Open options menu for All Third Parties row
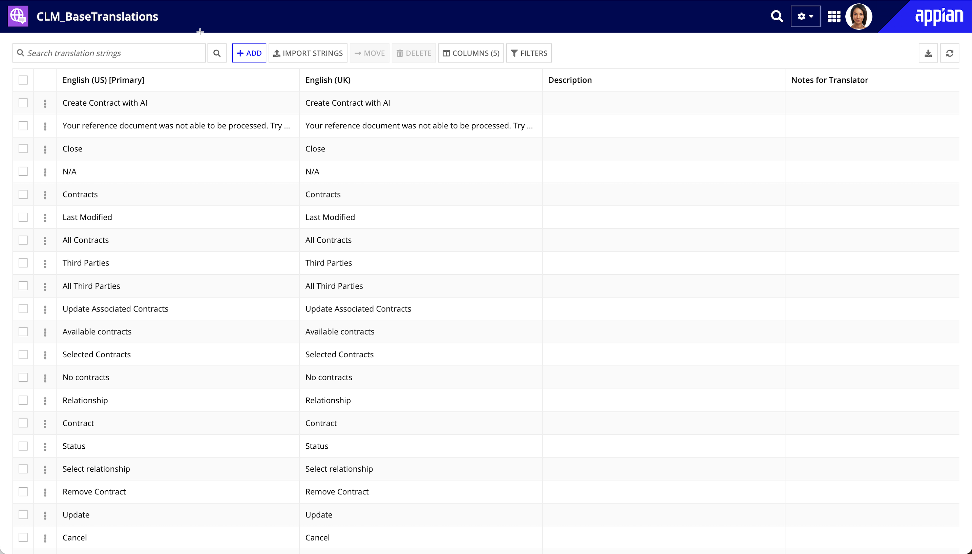Image resolution: width=972 pixels, height=554 pixels. [45, 286]
